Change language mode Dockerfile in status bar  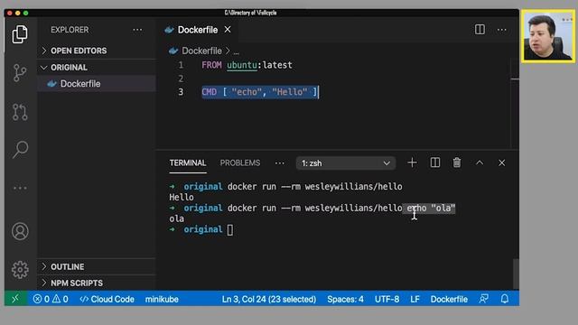(449, 299)
